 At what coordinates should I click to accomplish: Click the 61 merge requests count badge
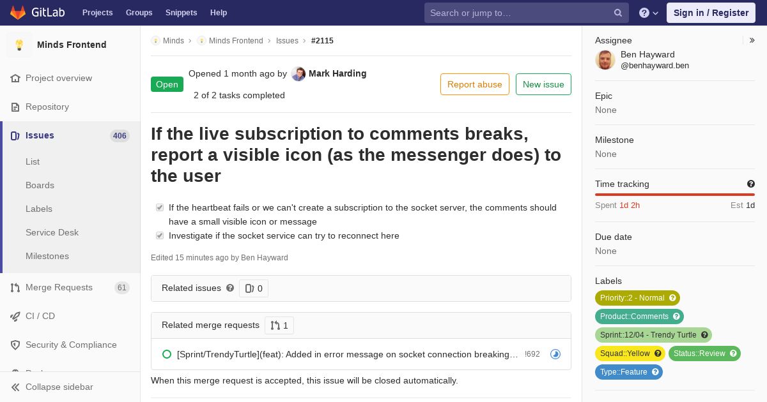point(121,288)
